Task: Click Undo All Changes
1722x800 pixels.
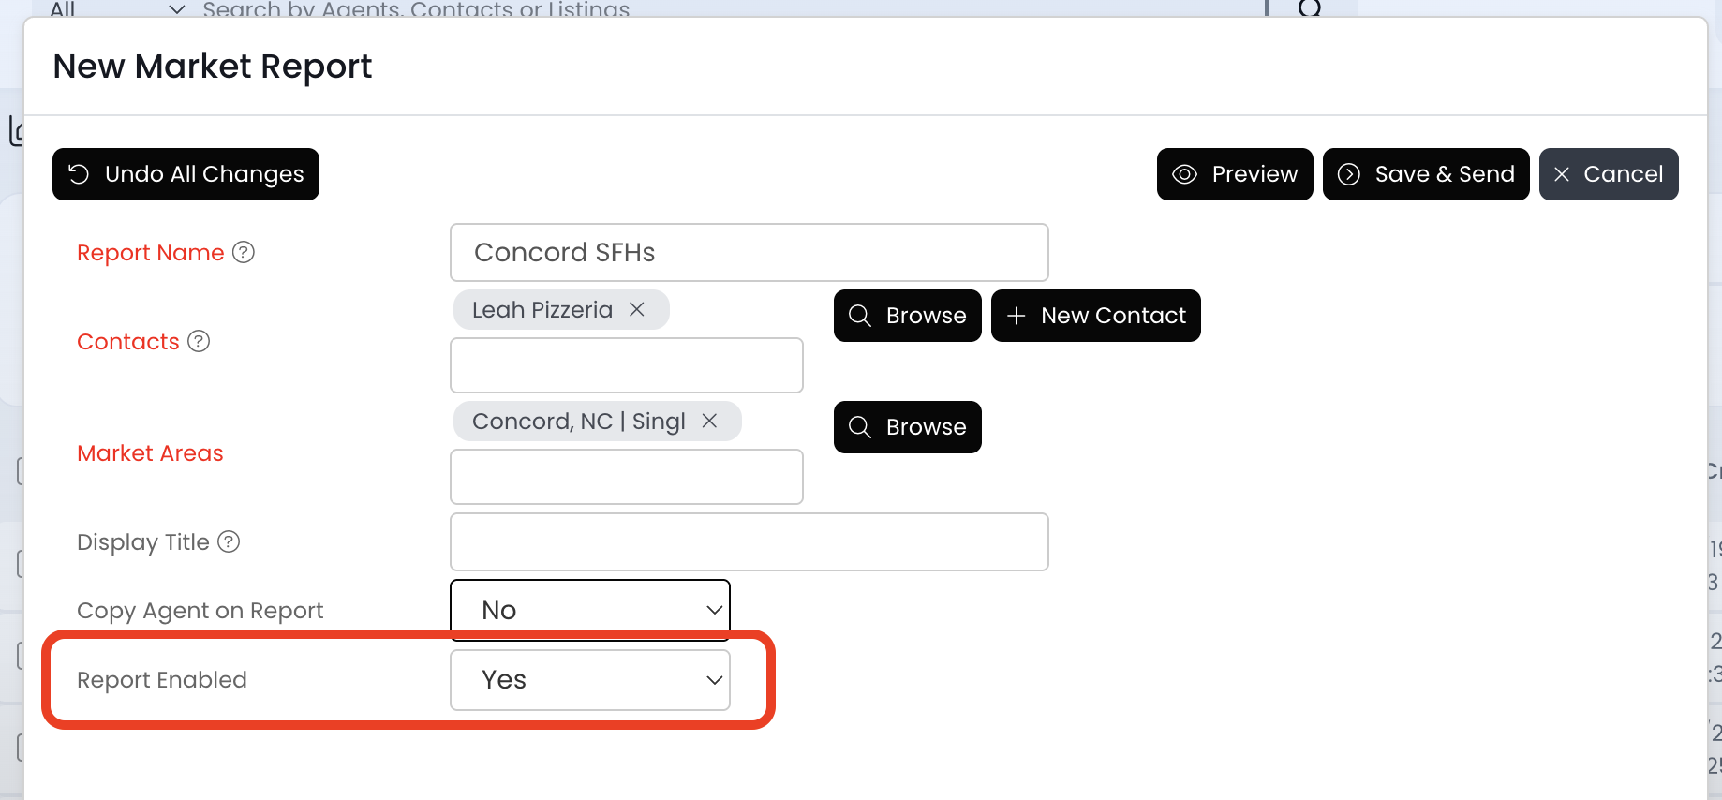Action: point(186,174)
